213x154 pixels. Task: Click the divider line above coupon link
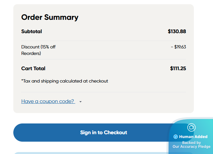(x=104, y=92)
